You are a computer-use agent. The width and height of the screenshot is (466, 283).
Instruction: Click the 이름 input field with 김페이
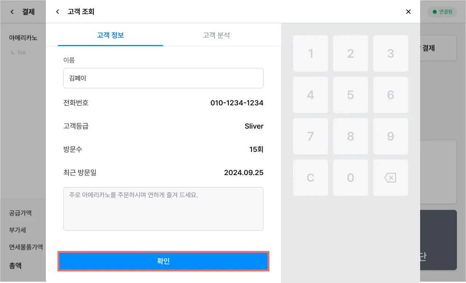coord(163,78)
